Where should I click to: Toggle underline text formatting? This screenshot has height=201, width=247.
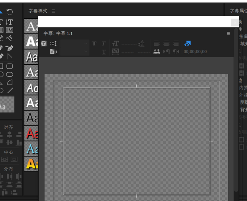pos(104,52)
